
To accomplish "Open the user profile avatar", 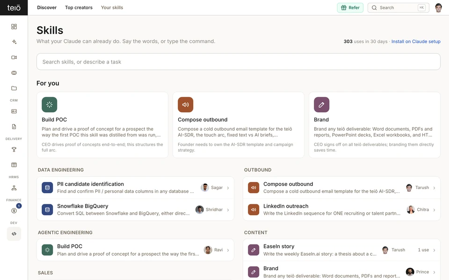I will point(438,8).
